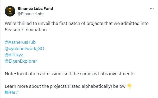Viewport: 158px width, 98px height.
Task: Open the @AstherusHub mention
Action: pos(20,42)
